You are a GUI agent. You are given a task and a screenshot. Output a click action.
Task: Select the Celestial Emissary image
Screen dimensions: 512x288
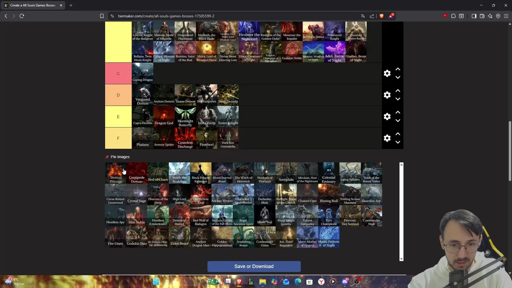[x=329, y=173]
